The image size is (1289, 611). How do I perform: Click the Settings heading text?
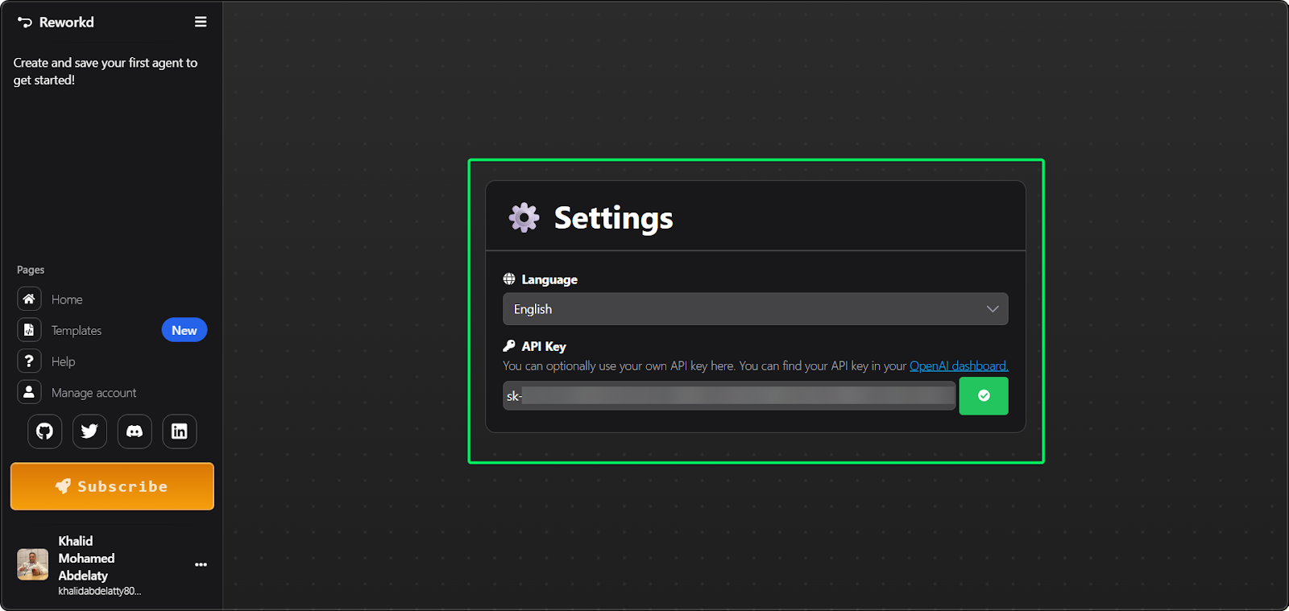614,218
